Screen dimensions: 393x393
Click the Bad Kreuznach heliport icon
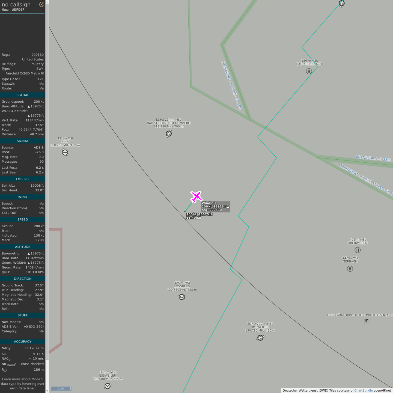[x=309, y=71]
